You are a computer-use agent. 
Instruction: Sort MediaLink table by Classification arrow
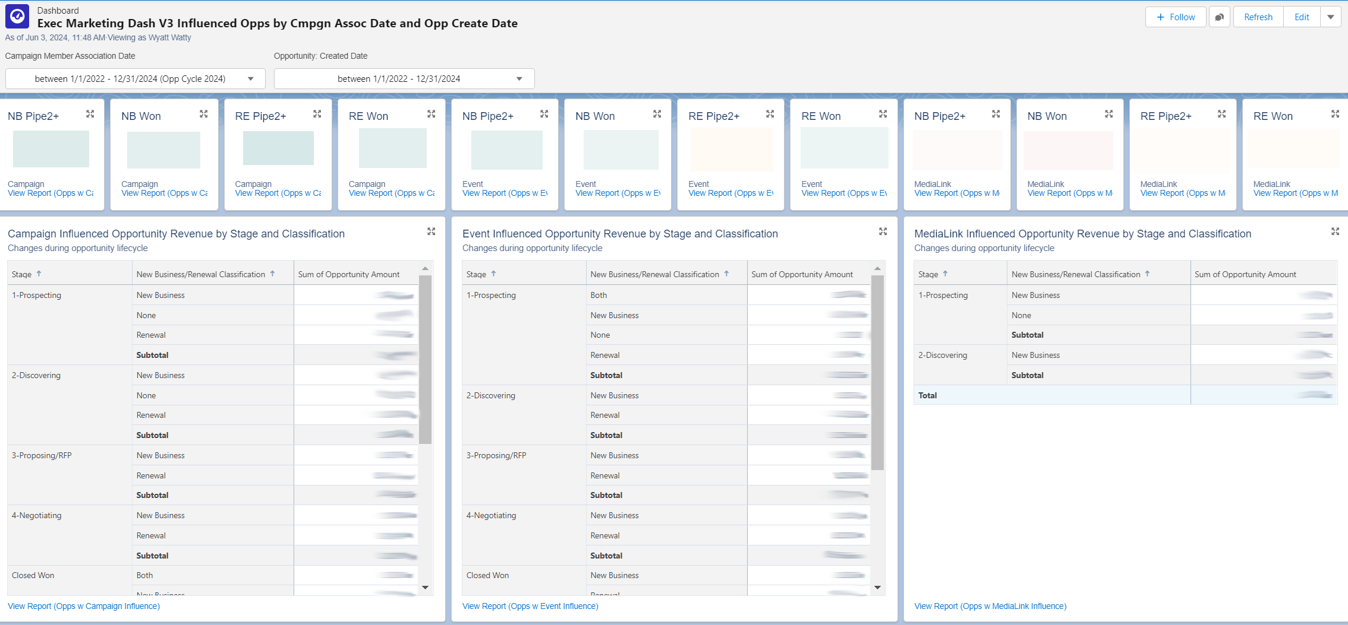point(1148,274)
